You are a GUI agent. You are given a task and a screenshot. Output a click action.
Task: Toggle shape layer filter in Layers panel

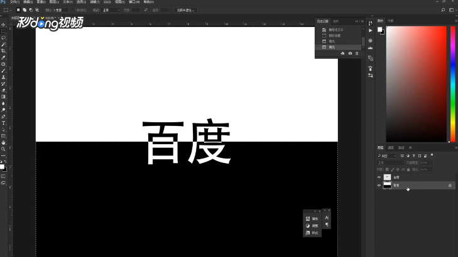[420, 156]
